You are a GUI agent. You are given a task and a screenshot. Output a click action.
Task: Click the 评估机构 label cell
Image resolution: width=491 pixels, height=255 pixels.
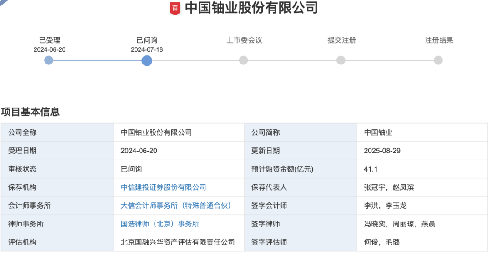click(x=57, y=242)
